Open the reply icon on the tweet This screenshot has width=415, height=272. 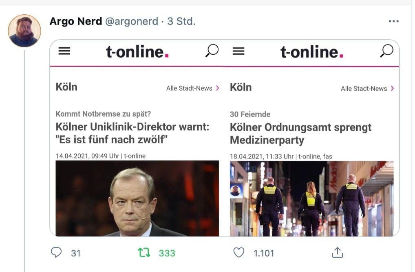point(57,253)
